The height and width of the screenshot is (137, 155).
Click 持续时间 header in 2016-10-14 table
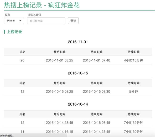coord(133,114)
